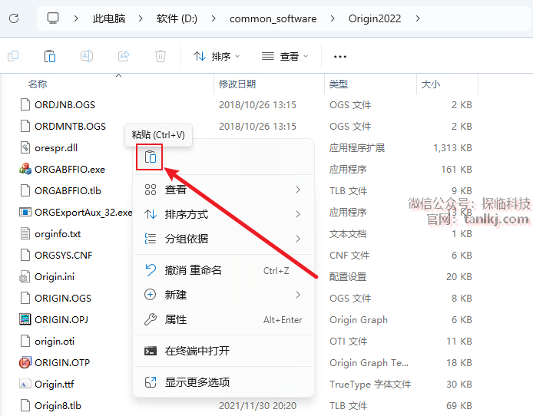Expand chevron after 软件 (D:) breadcrumb

coord(214,18)
